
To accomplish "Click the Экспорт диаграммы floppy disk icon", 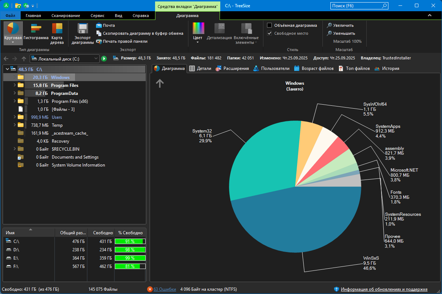I will coord(83,29).
